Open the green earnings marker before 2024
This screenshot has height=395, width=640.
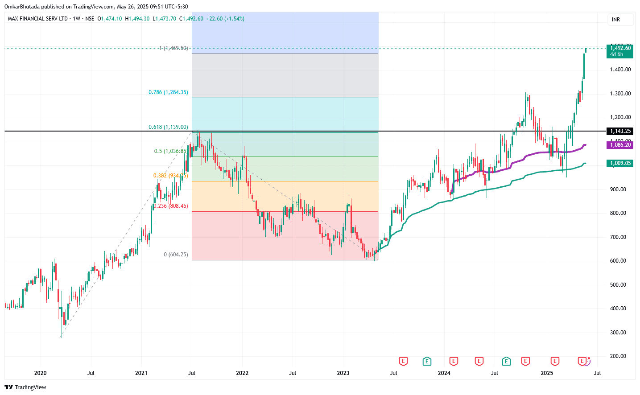click(x=427, y=361)
